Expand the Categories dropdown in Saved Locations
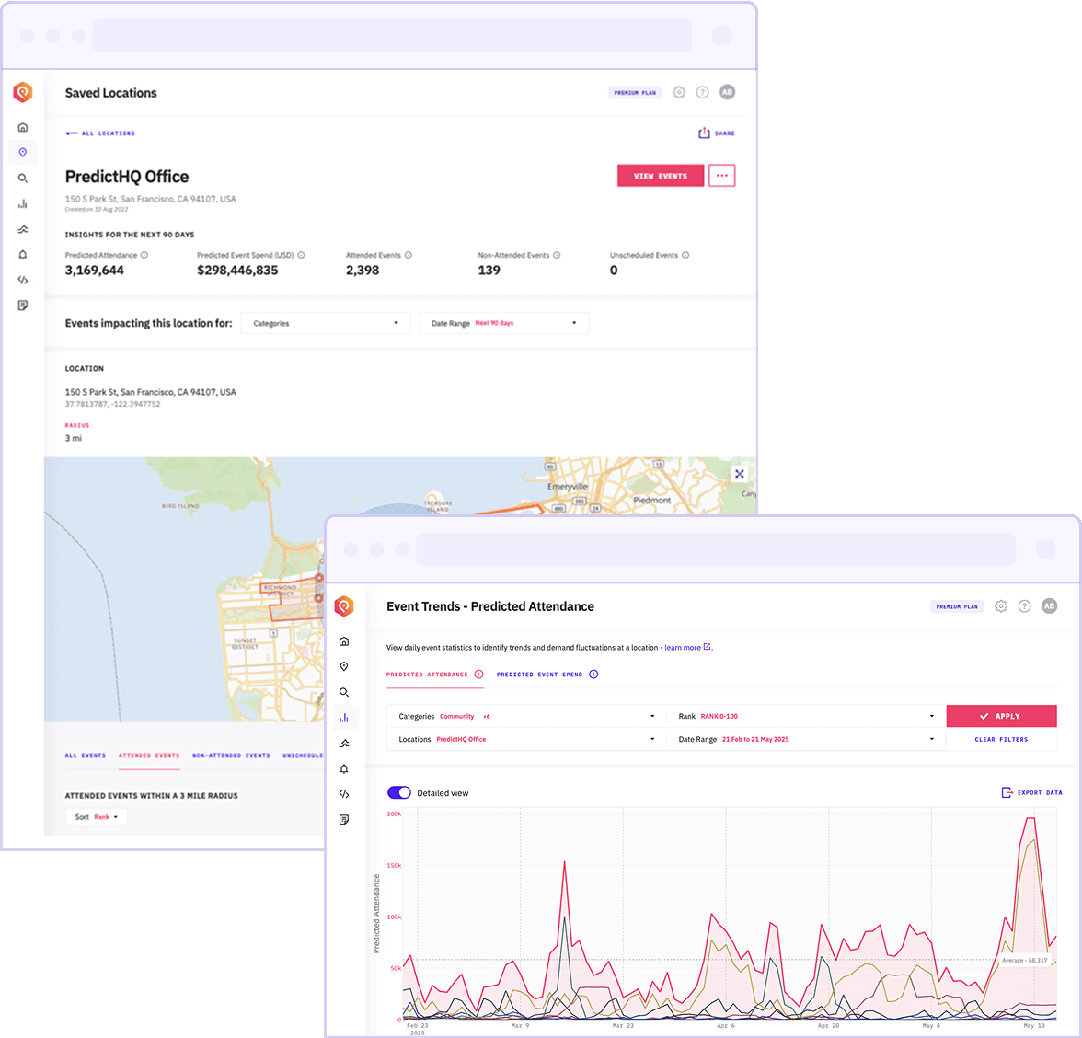 (326, 323)
